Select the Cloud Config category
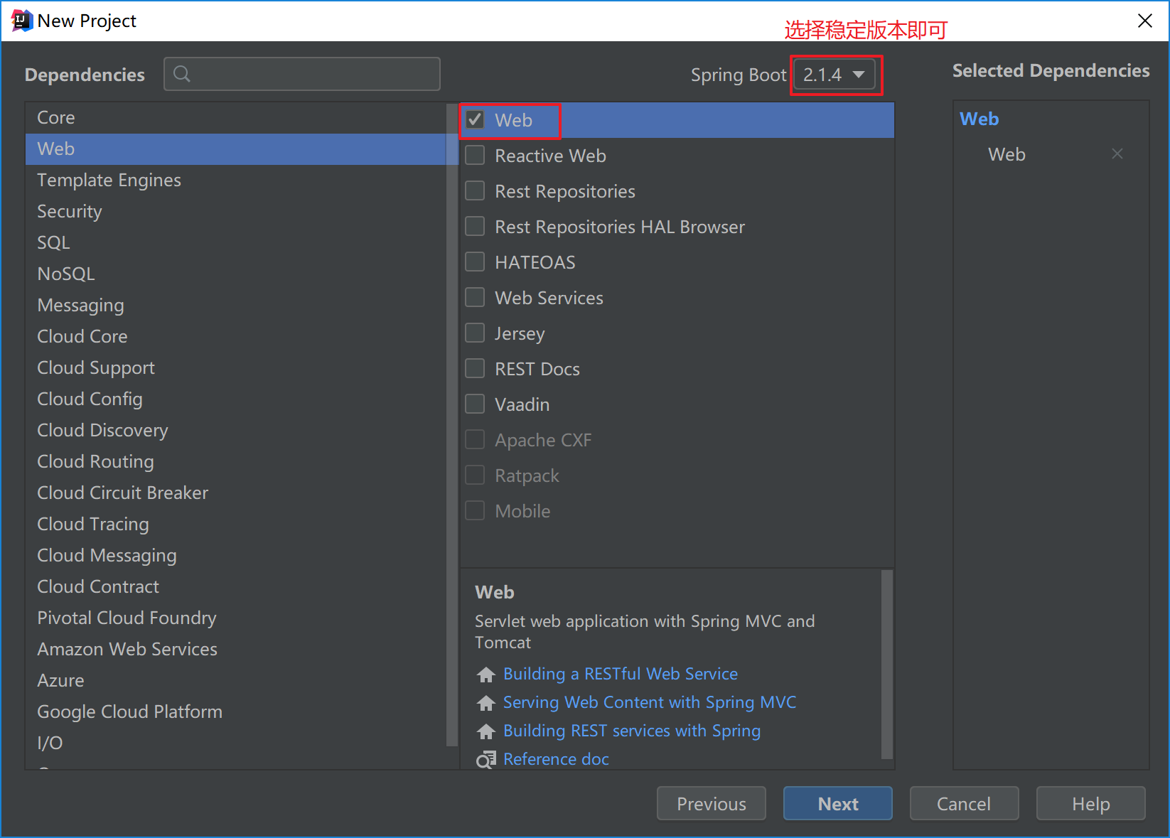The height and width of the screenshot is (838, 1170). [236, 399]
